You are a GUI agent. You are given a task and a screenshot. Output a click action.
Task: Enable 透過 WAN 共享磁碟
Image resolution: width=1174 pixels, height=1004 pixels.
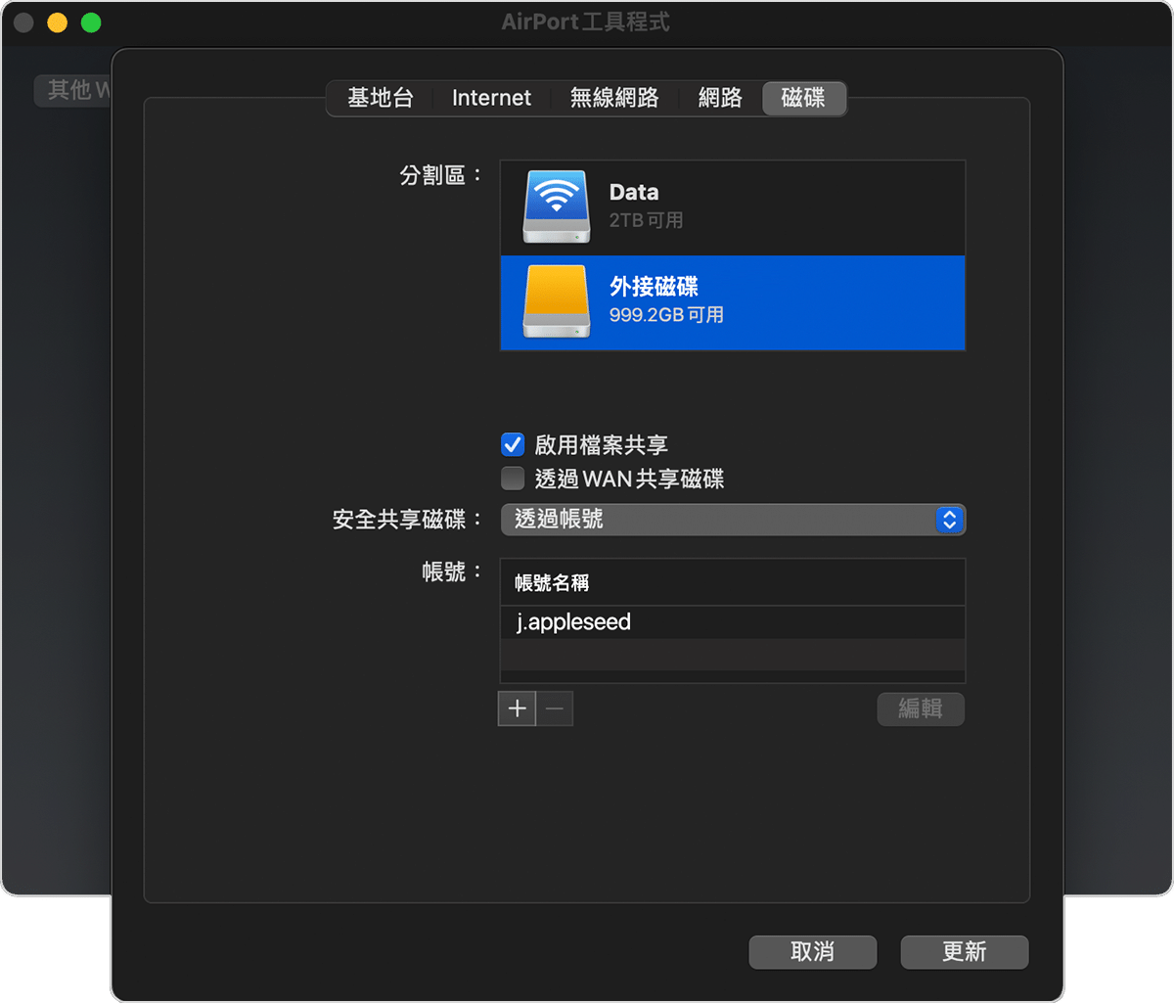(512, 479)
